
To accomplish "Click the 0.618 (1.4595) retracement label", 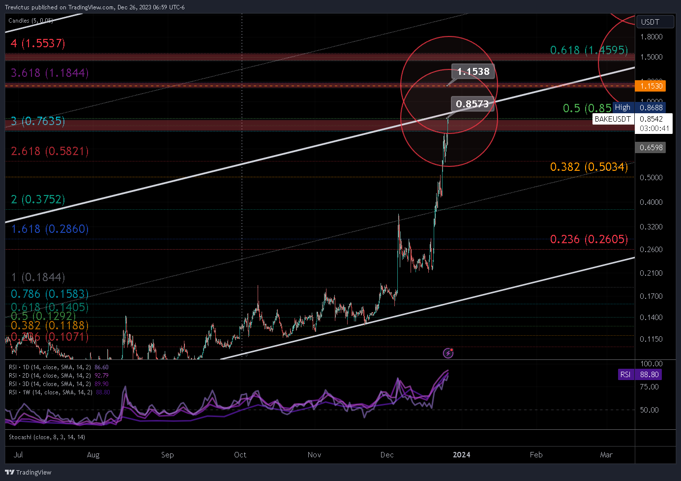I will click(589, 50).
